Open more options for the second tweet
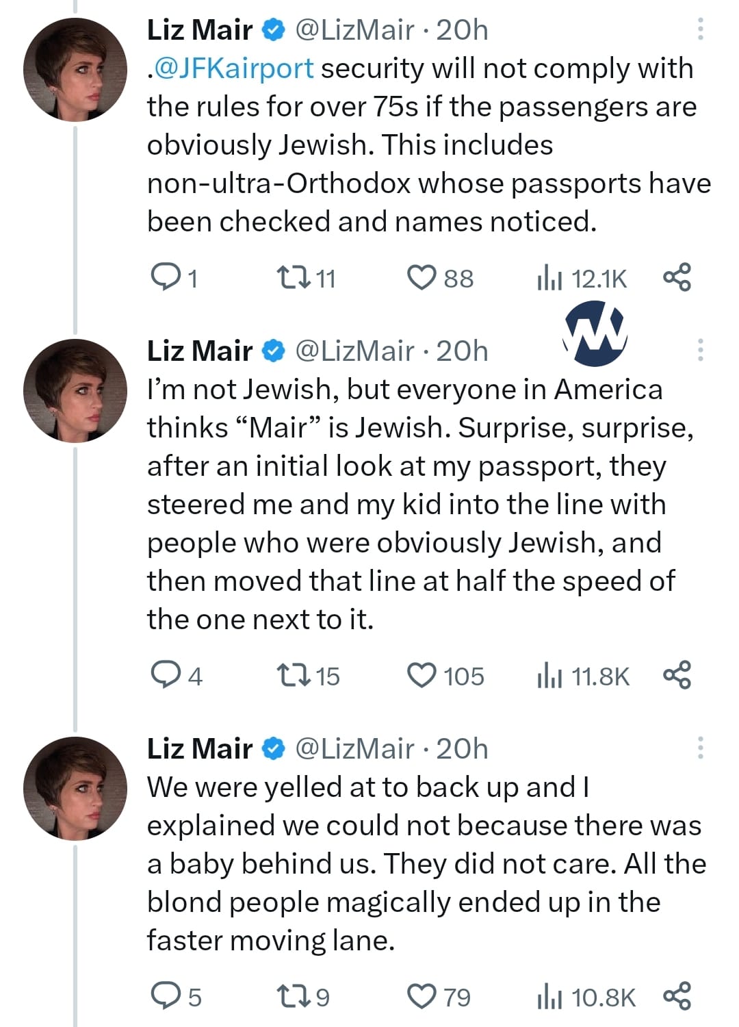 pyautogui.click(x=700, y=350)
